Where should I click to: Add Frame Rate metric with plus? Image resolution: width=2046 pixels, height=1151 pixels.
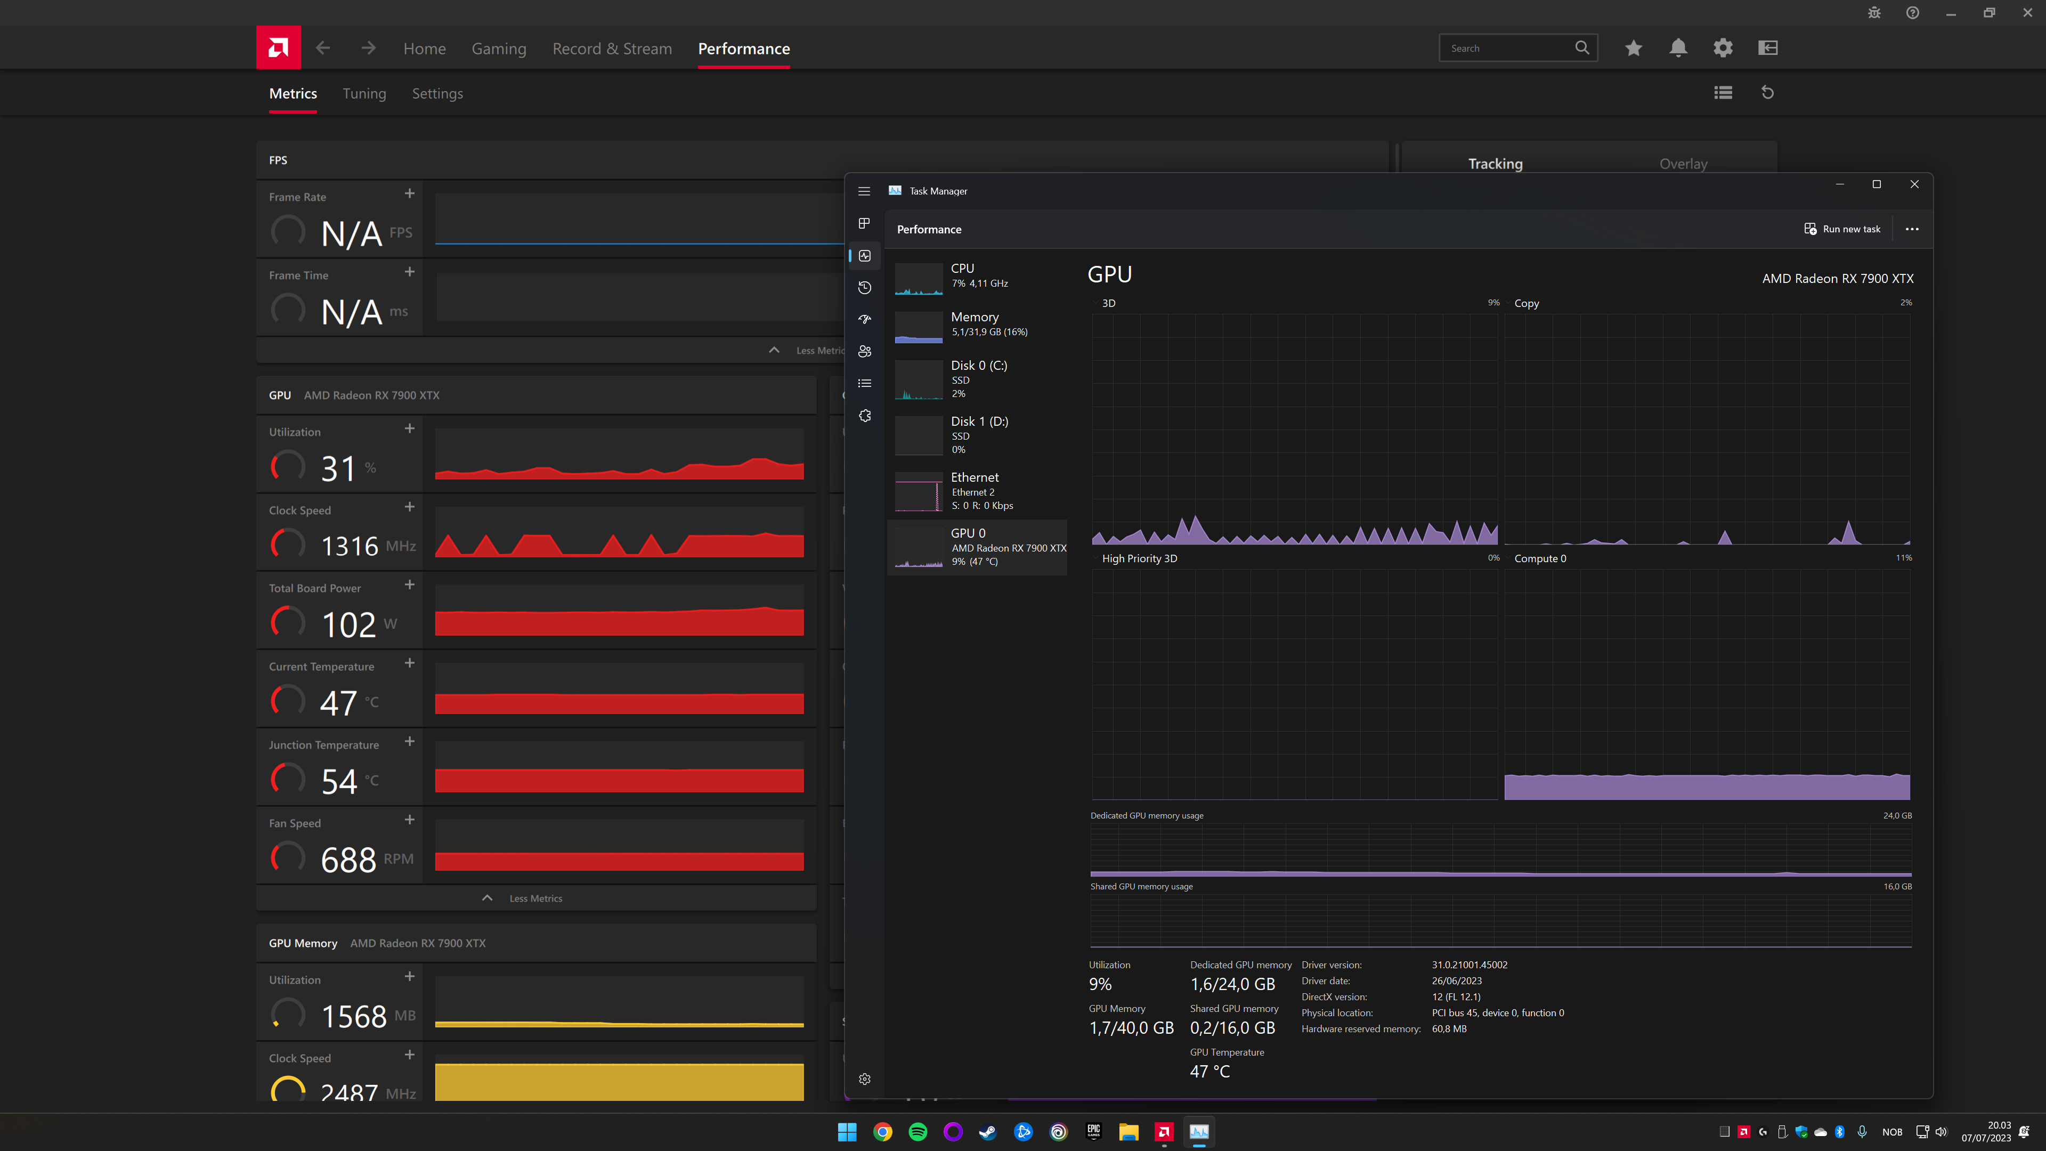[x=410, y=194]
